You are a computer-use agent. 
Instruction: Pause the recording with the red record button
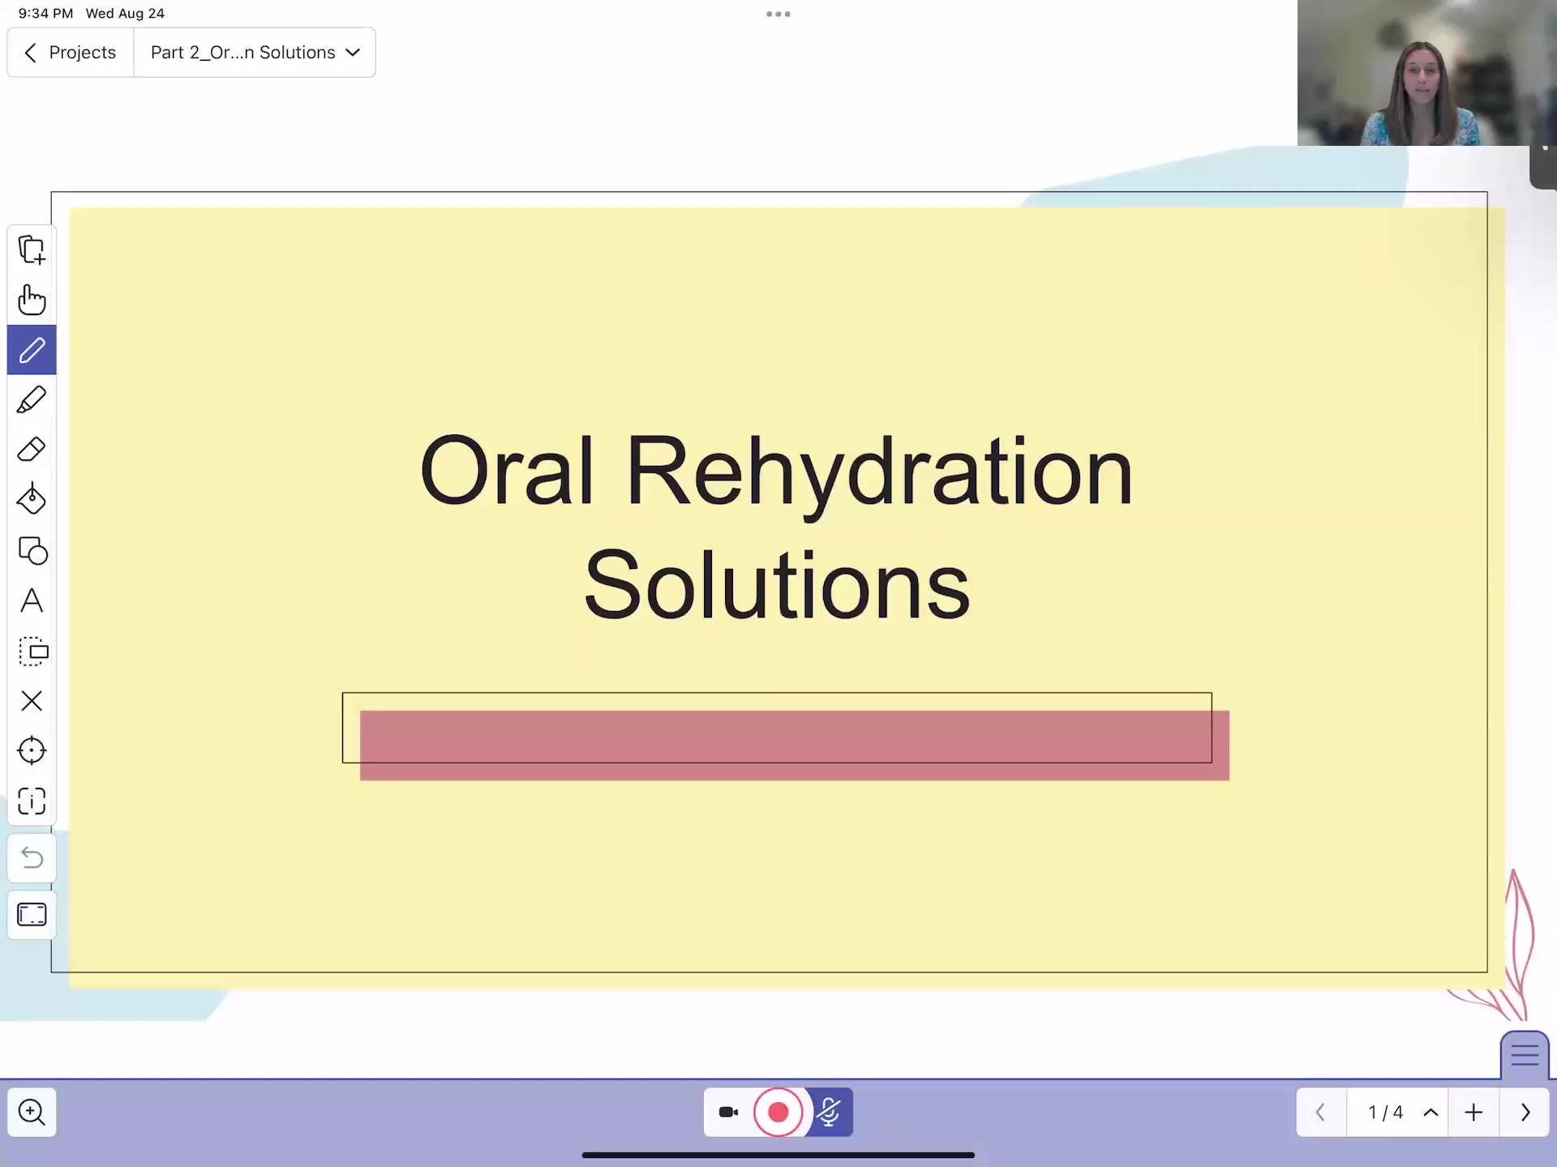tap(778, 1112)
